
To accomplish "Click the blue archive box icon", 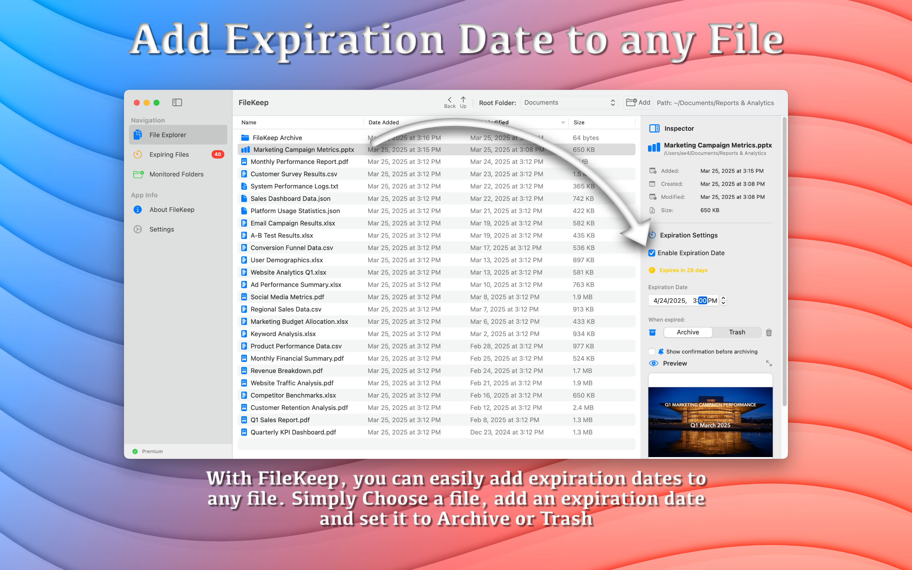I will [x=652, y=332].
